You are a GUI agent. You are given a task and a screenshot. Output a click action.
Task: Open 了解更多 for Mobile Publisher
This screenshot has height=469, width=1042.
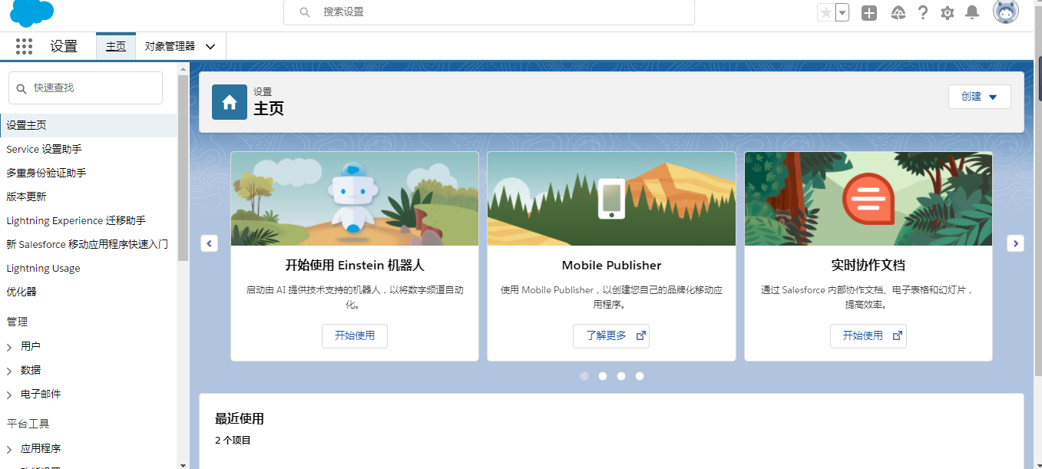point(610,335)
